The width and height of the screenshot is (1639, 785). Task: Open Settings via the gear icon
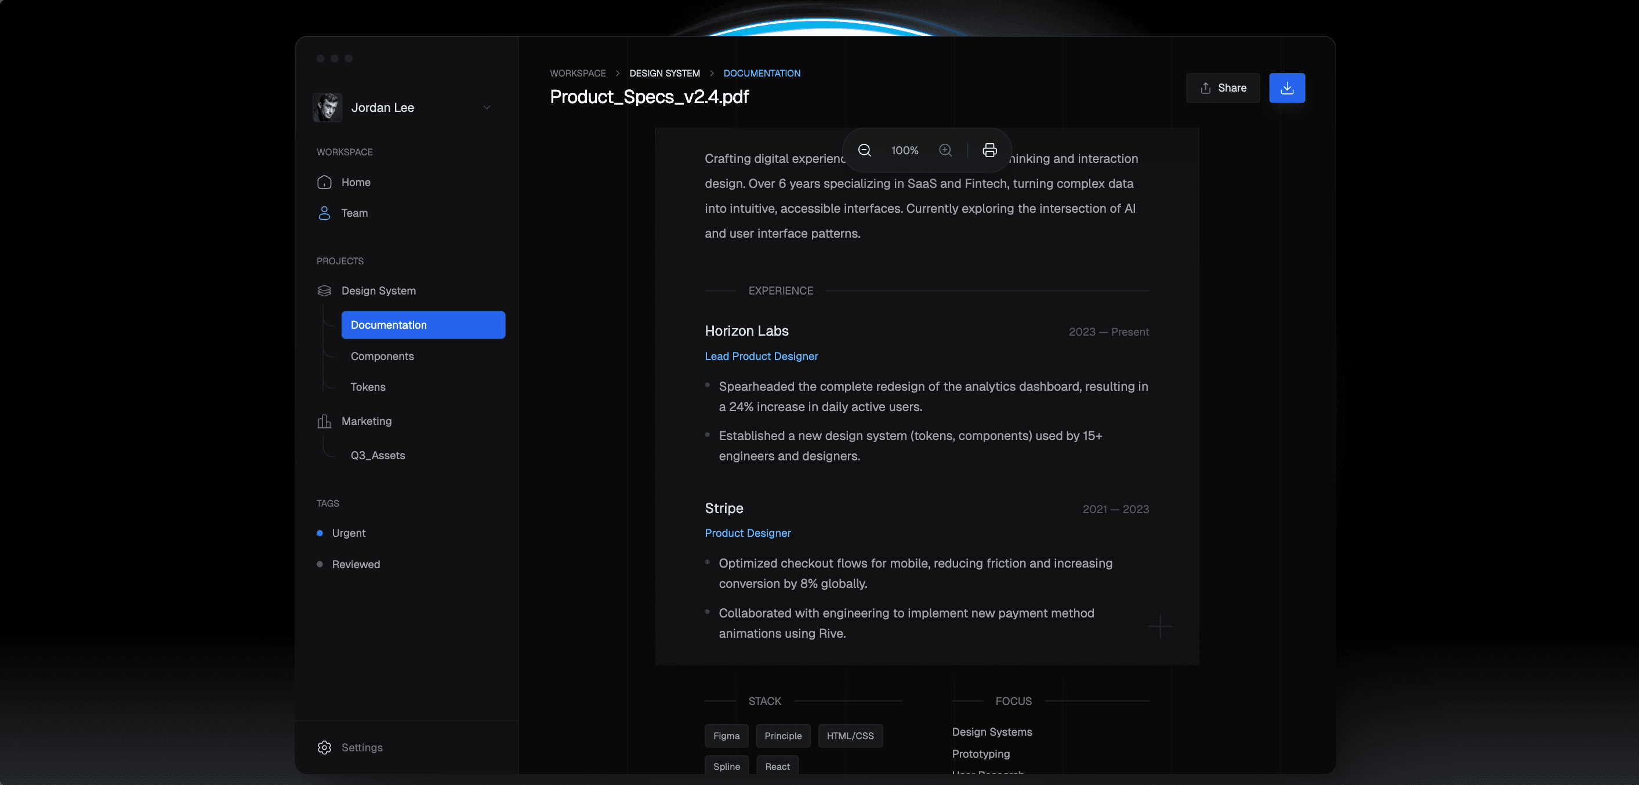(324, 747)
